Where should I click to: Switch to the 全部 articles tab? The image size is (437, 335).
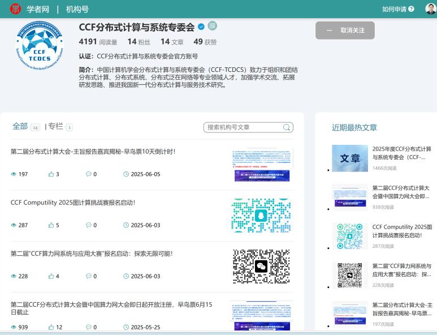tap(20, 126)
